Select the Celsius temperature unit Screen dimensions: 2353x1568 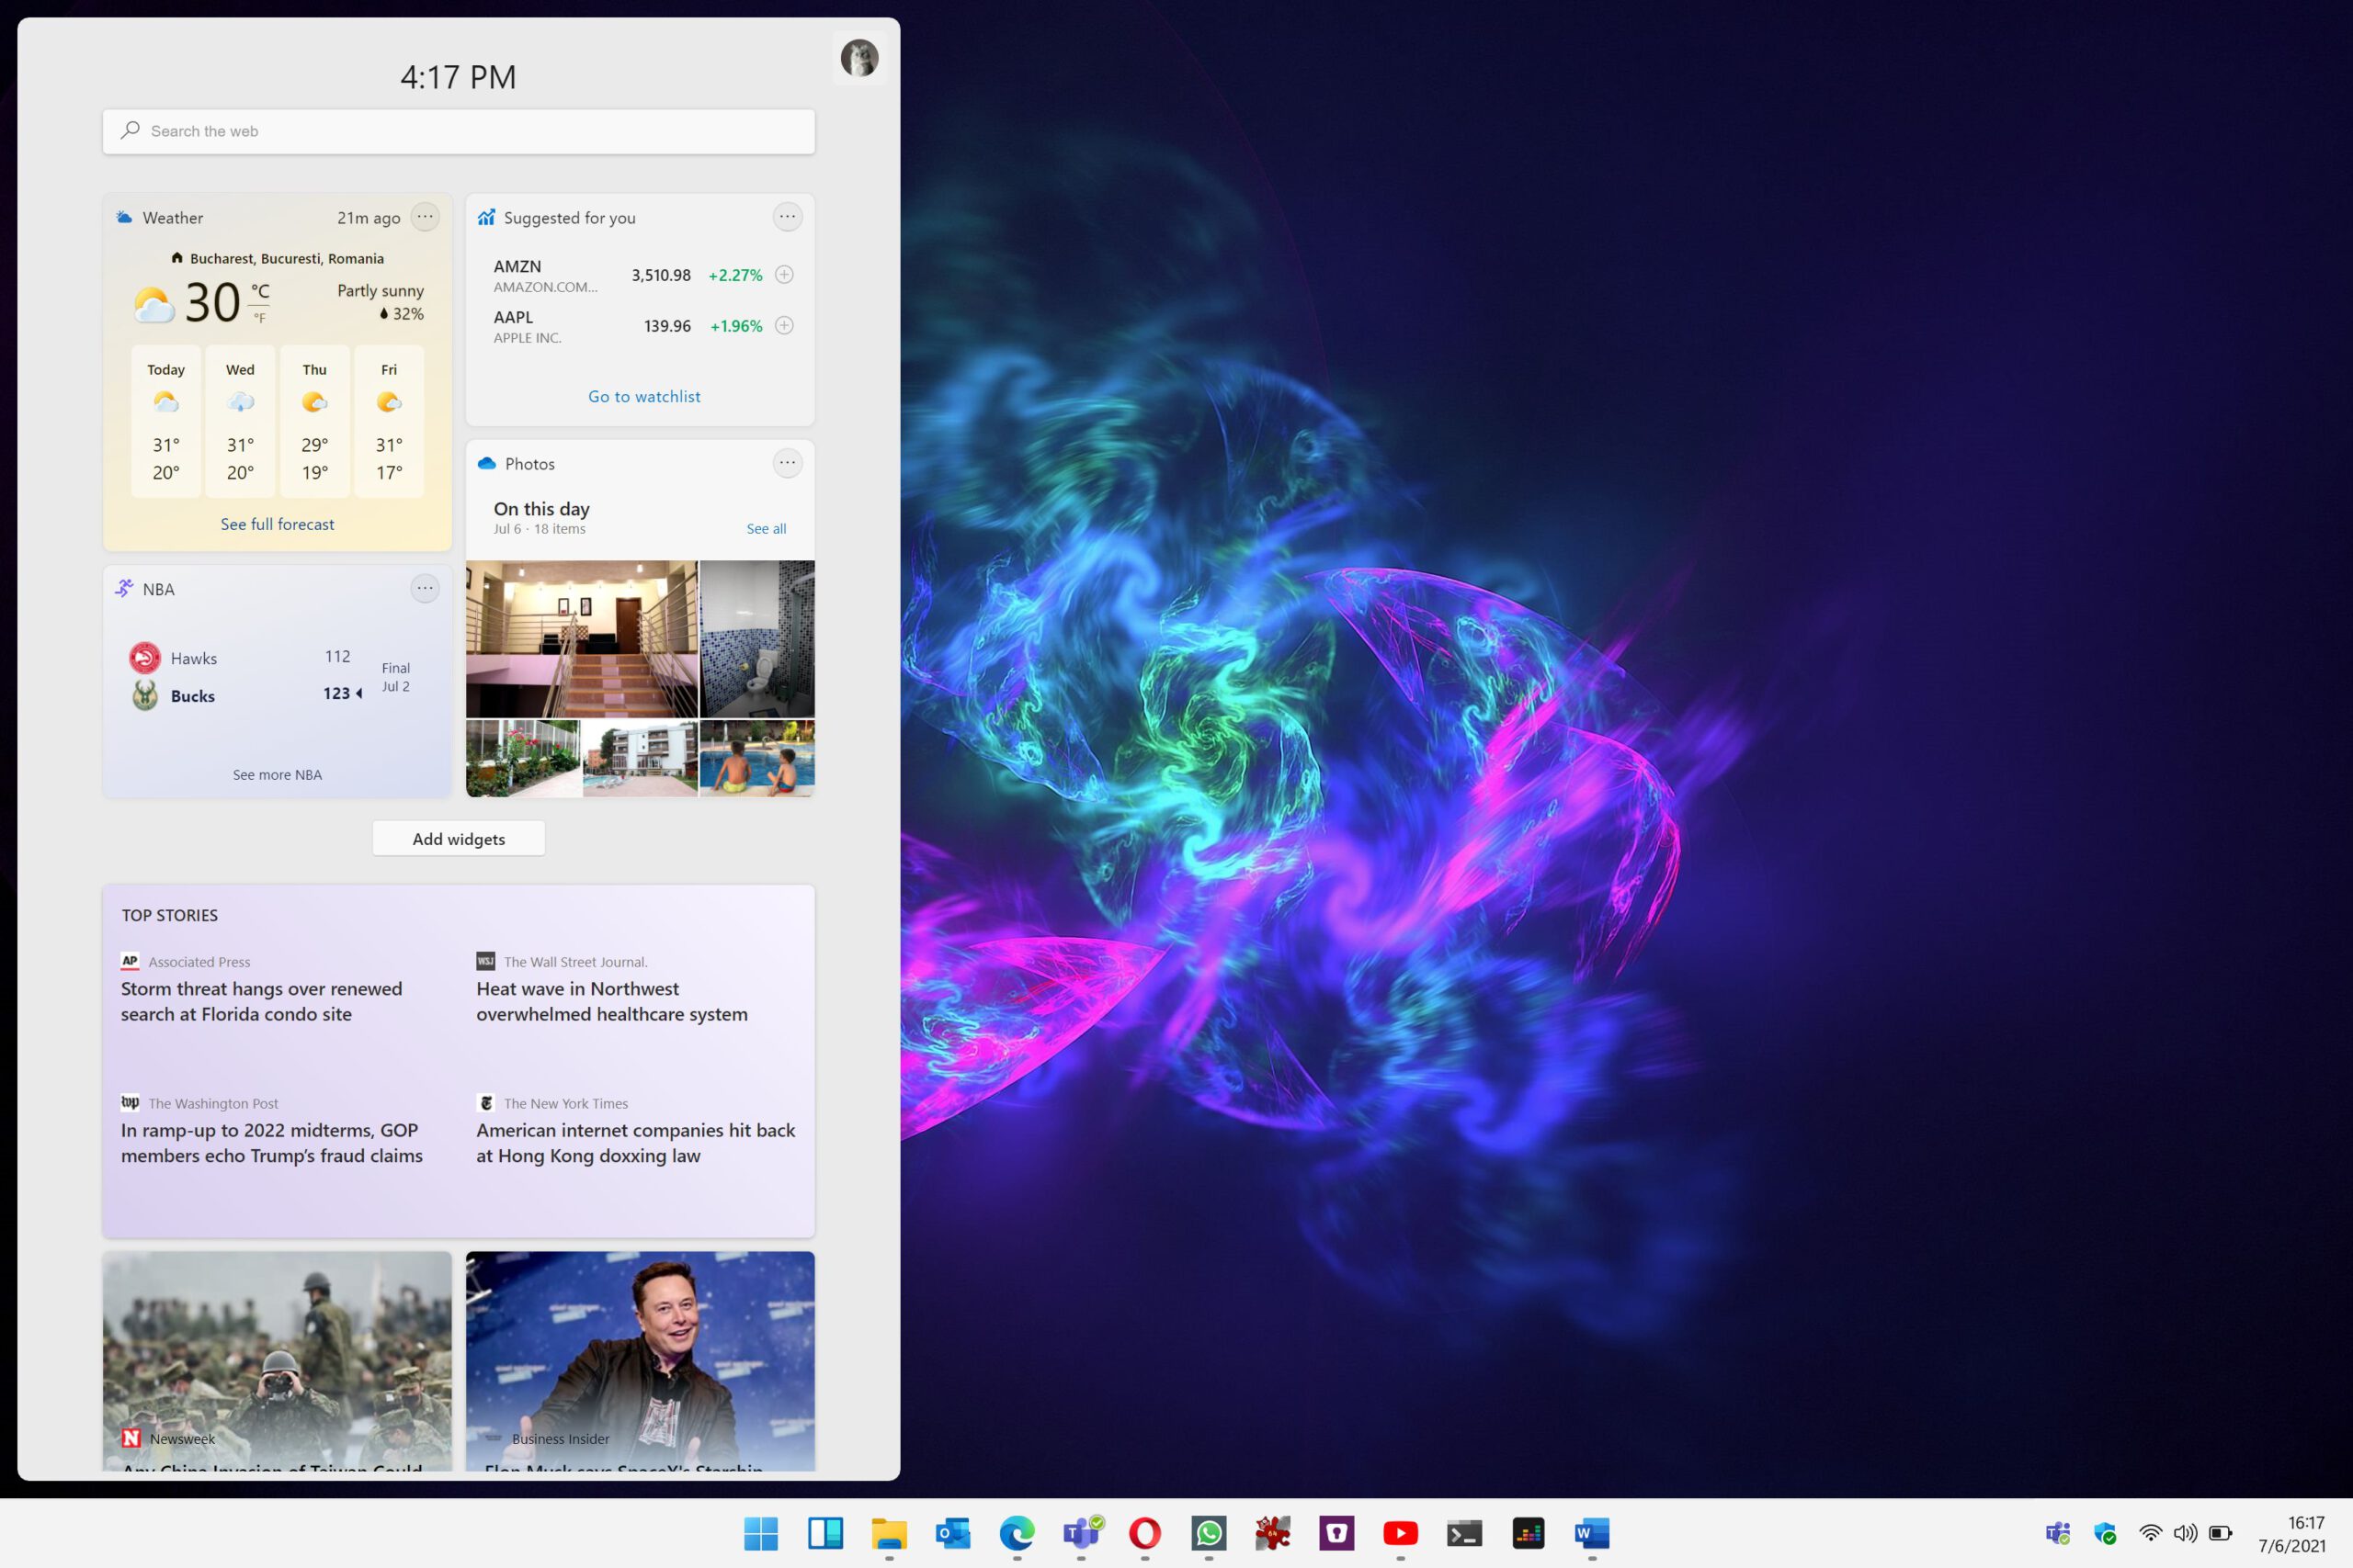tap(260, 292)
